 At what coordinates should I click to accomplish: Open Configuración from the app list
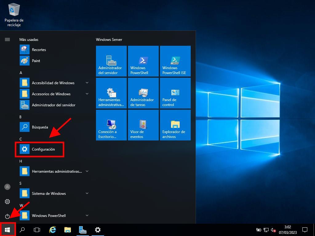[43, 149]
